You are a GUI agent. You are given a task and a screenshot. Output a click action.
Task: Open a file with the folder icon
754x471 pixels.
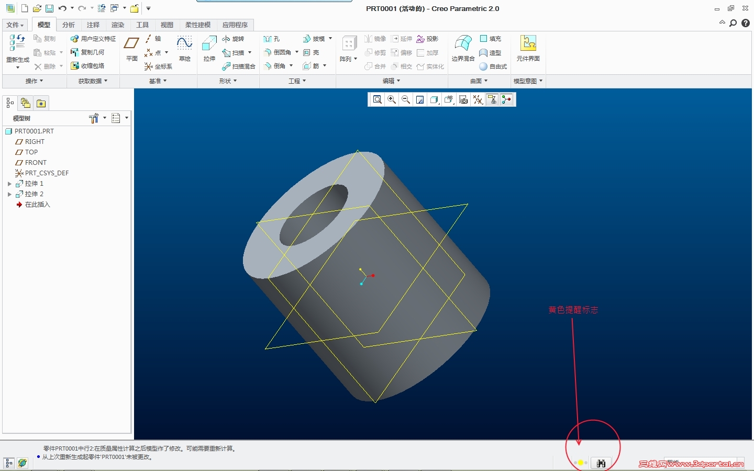pyautogui.click(x=37, y=8)
